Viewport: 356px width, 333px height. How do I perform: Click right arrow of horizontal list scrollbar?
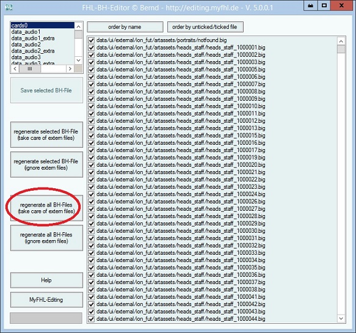pyautogui.click(x=70, y=68)
